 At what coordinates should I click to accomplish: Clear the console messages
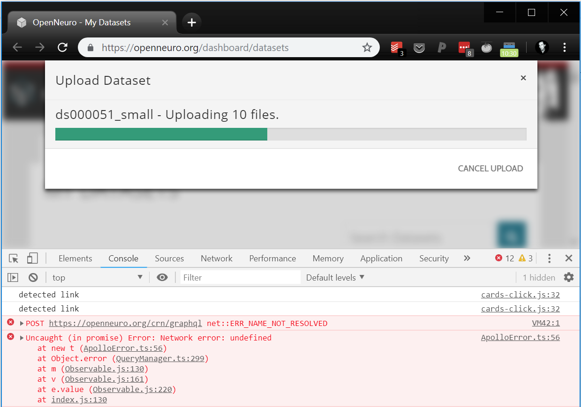pyautogui.click(x=32, y=277)
